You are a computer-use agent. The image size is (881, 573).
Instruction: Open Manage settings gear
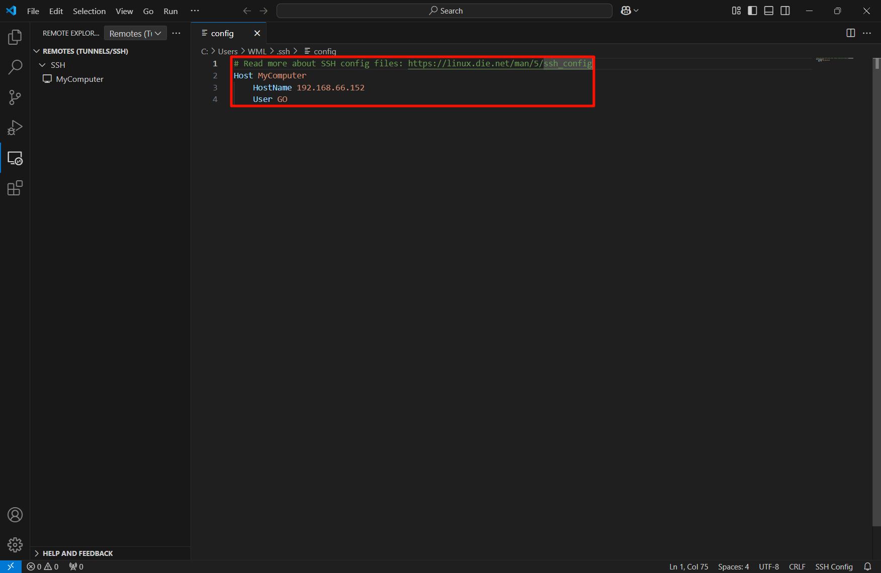tap(15, 545)
